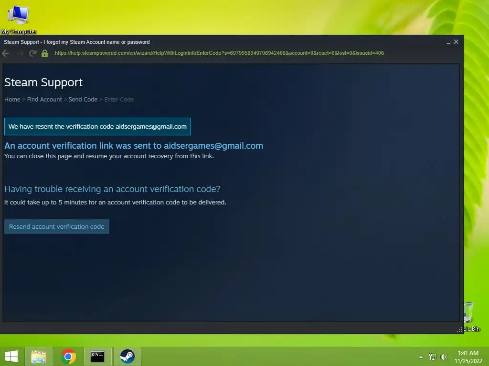Click 'You can close this page' text
The image size is (489, 366).
point(109,156)
